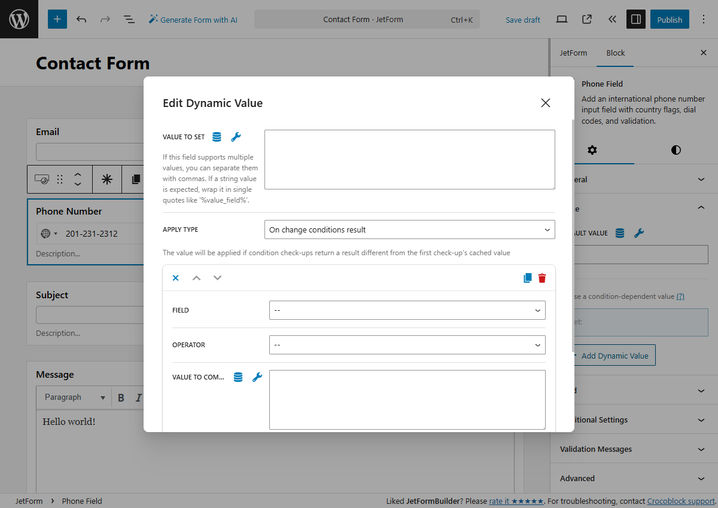This screenshot has width=718, height=508.
Task: Open the three-dot options menu
Action: pyautogui.click(x=704, y=19)
